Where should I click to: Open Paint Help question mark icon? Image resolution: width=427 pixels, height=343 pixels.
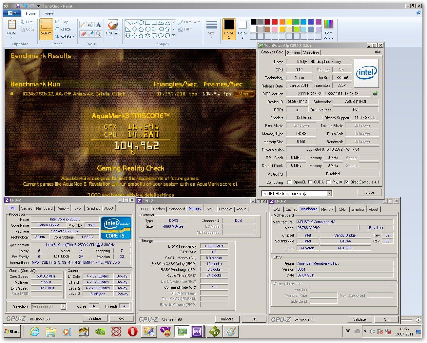(418, 13)
